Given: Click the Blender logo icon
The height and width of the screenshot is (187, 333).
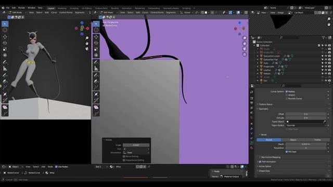Looking at the screenshot, I should [3, 8].
